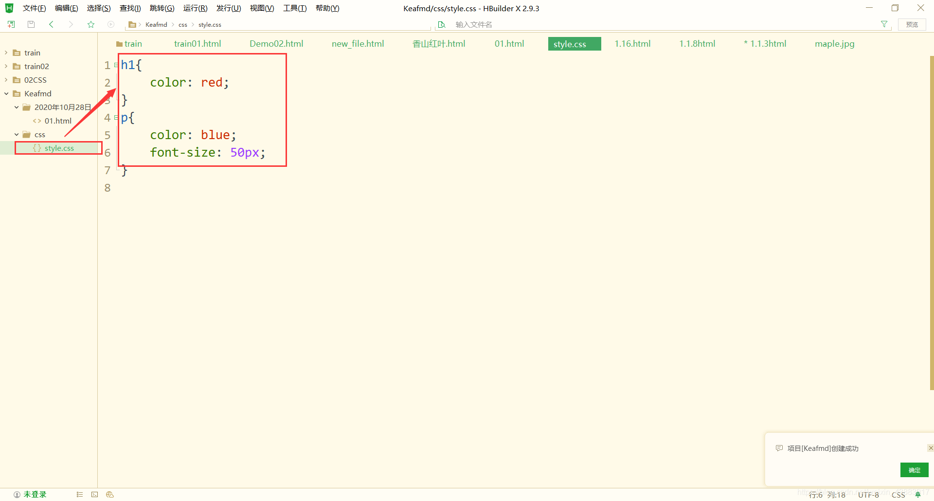
Task: Click the UTF-8 encoding in status bar
Action: 868,495
